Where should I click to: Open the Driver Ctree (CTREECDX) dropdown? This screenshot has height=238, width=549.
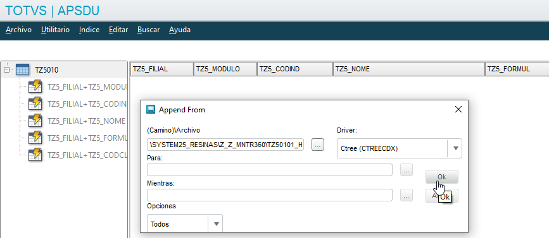pyautogui.click(x=400, y=148)
